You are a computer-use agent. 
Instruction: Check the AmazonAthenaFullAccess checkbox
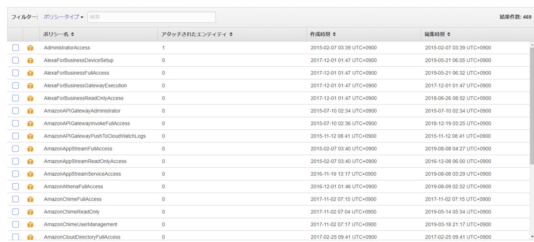click(x=16, y=186)
